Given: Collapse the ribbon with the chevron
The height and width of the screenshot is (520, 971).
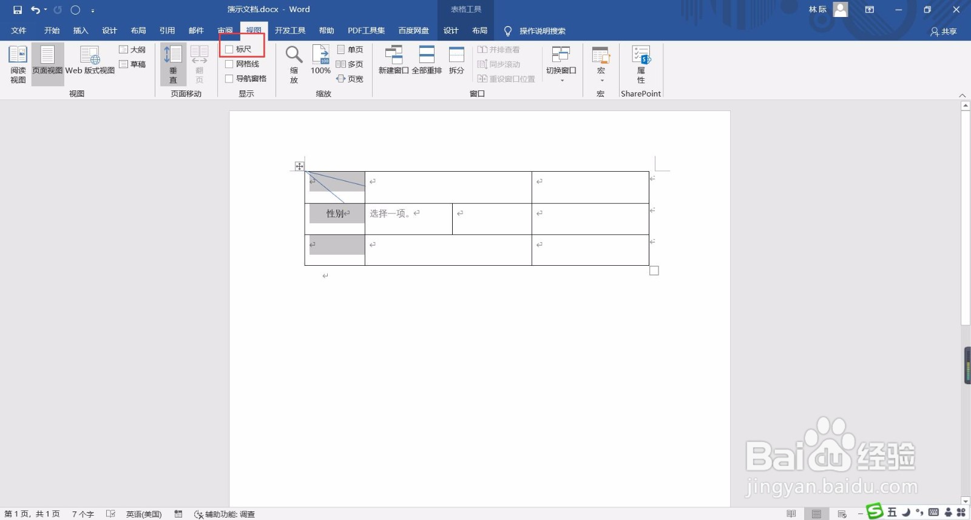Looking at the screenshot, I should tap(962, 95).
